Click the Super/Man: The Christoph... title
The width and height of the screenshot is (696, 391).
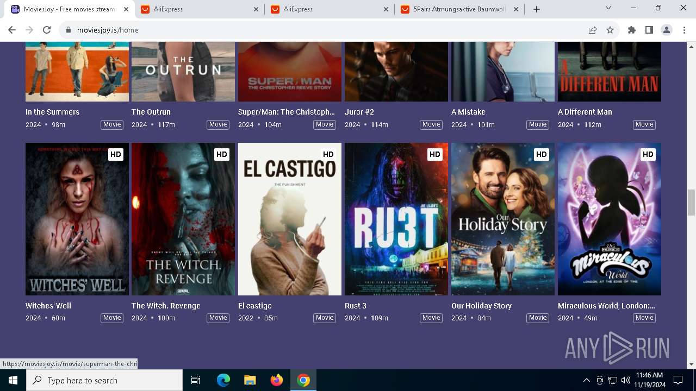(287, 112)
